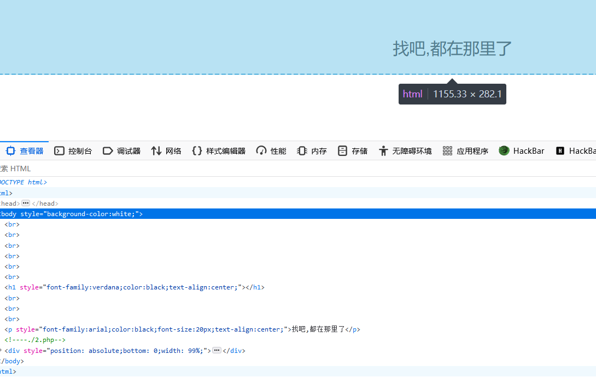Select the closing /body tag row

tap(298, 361)
